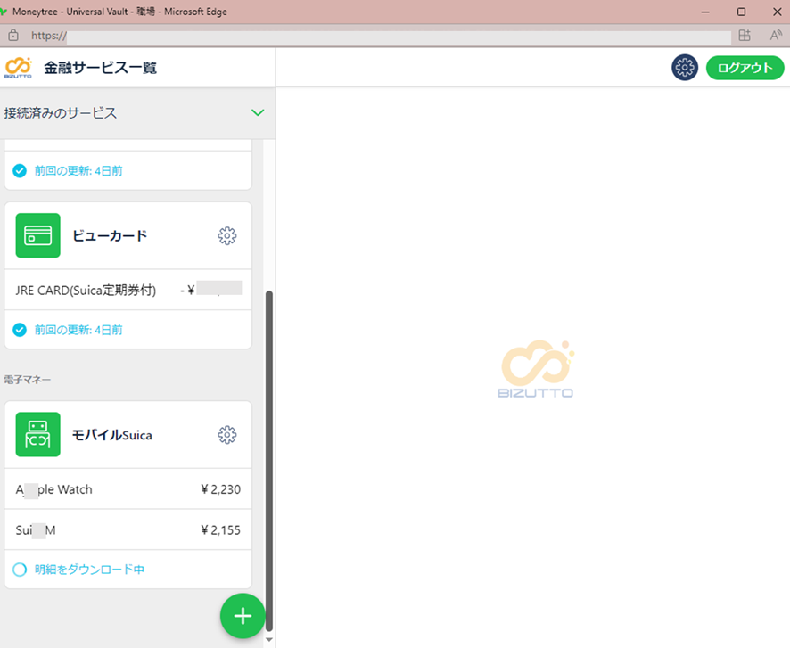Click the ログアウト button
Screen dimensions: 790x648
pyautogui.click(x=745, y=68)
